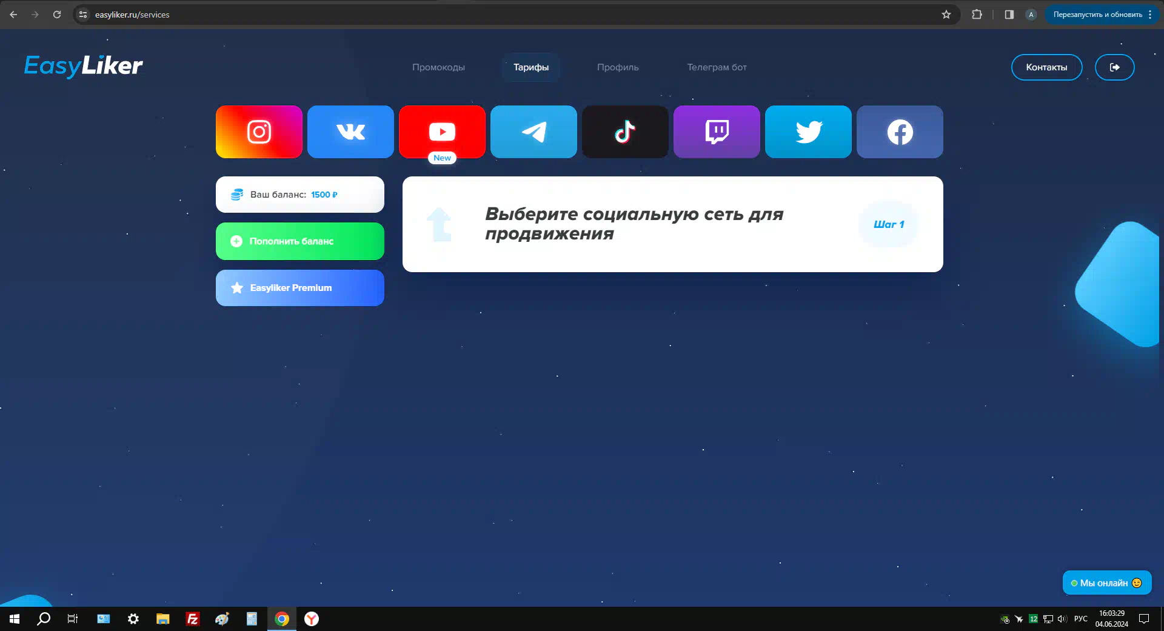Open the site information icon in address bar

[83, 15]
